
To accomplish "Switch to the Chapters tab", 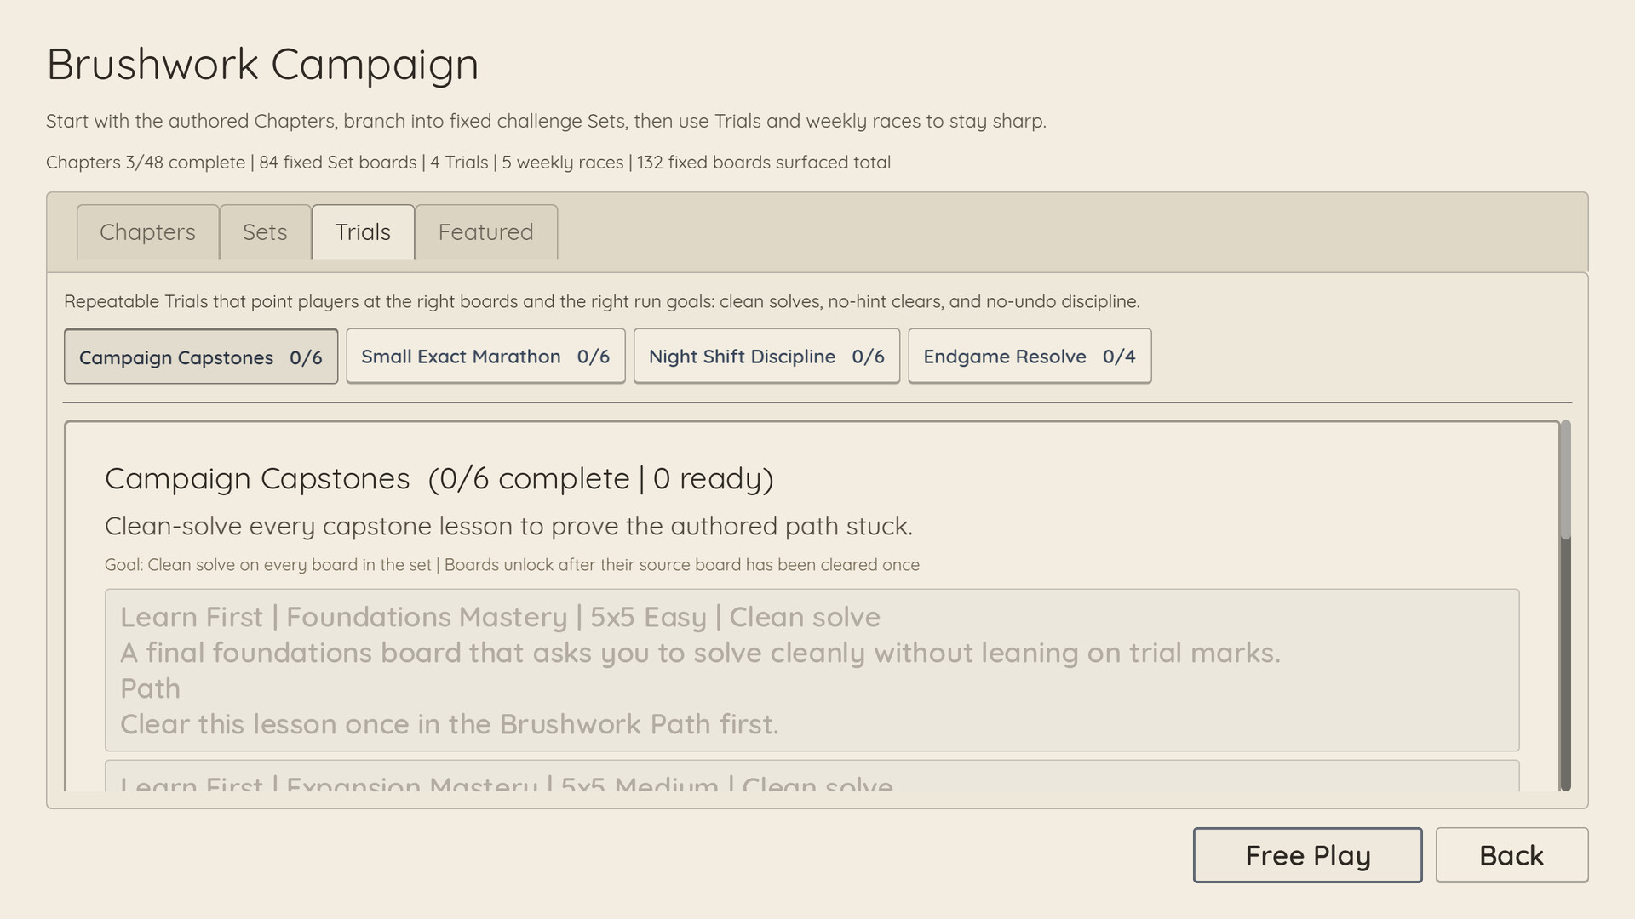I will (147, 232).
